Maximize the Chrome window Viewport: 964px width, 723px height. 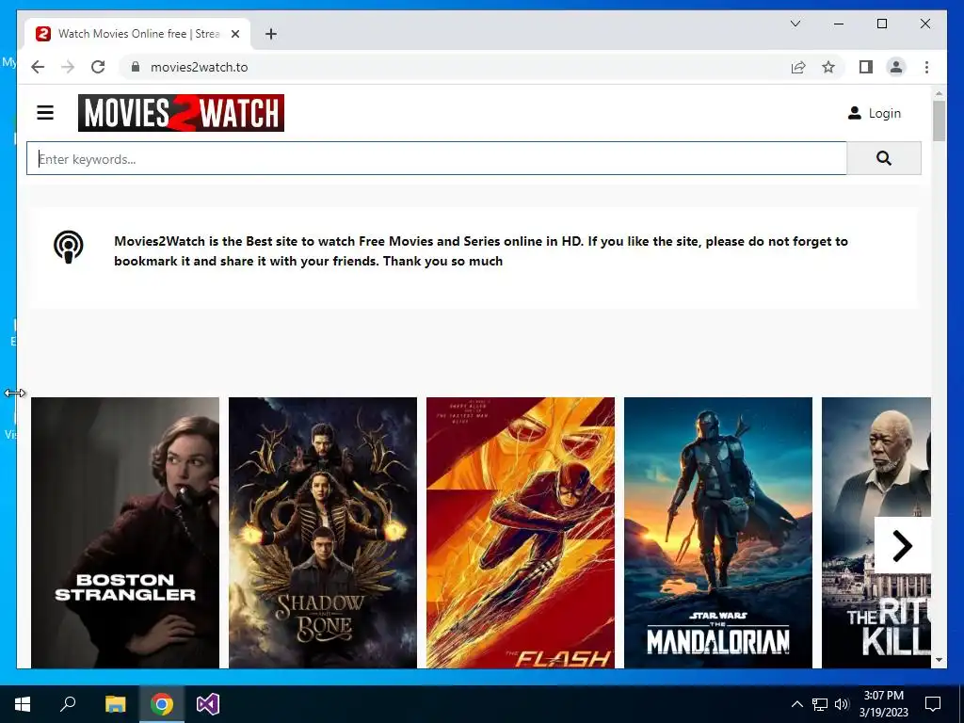coord(881,24)
